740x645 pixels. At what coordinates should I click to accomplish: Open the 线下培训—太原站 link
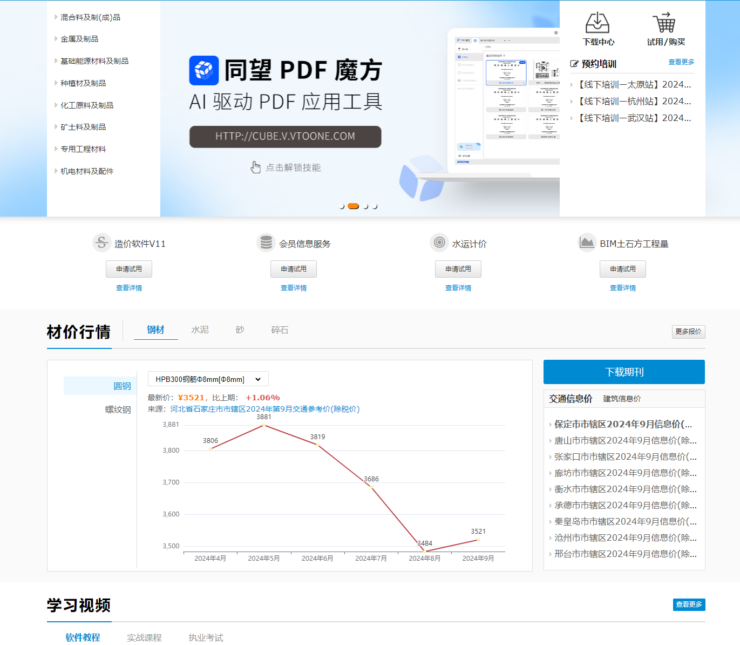[x=634, y=85]
